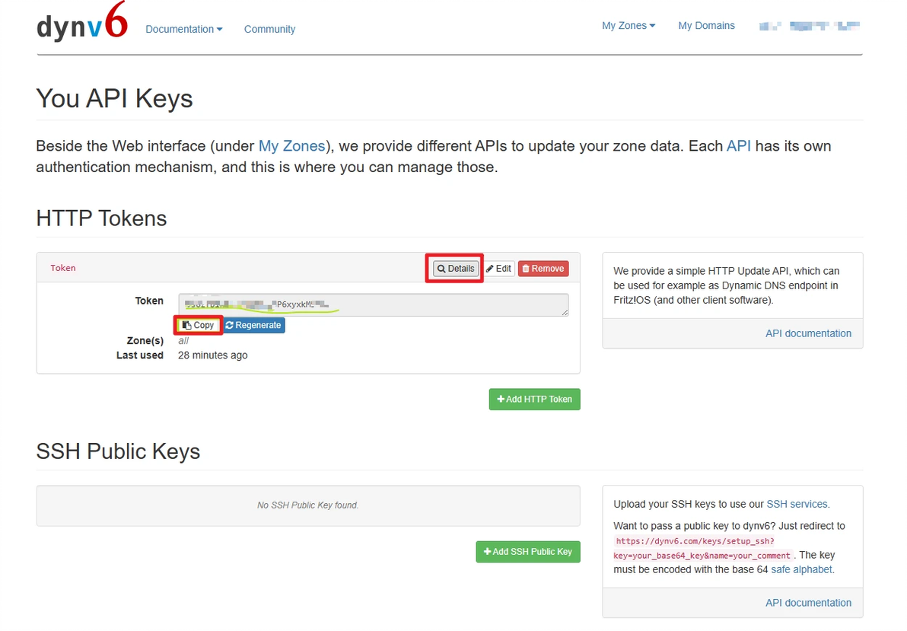Add an SSH Public Key
The width and height of the screenshot is (907, 631).
click(527, 551)
